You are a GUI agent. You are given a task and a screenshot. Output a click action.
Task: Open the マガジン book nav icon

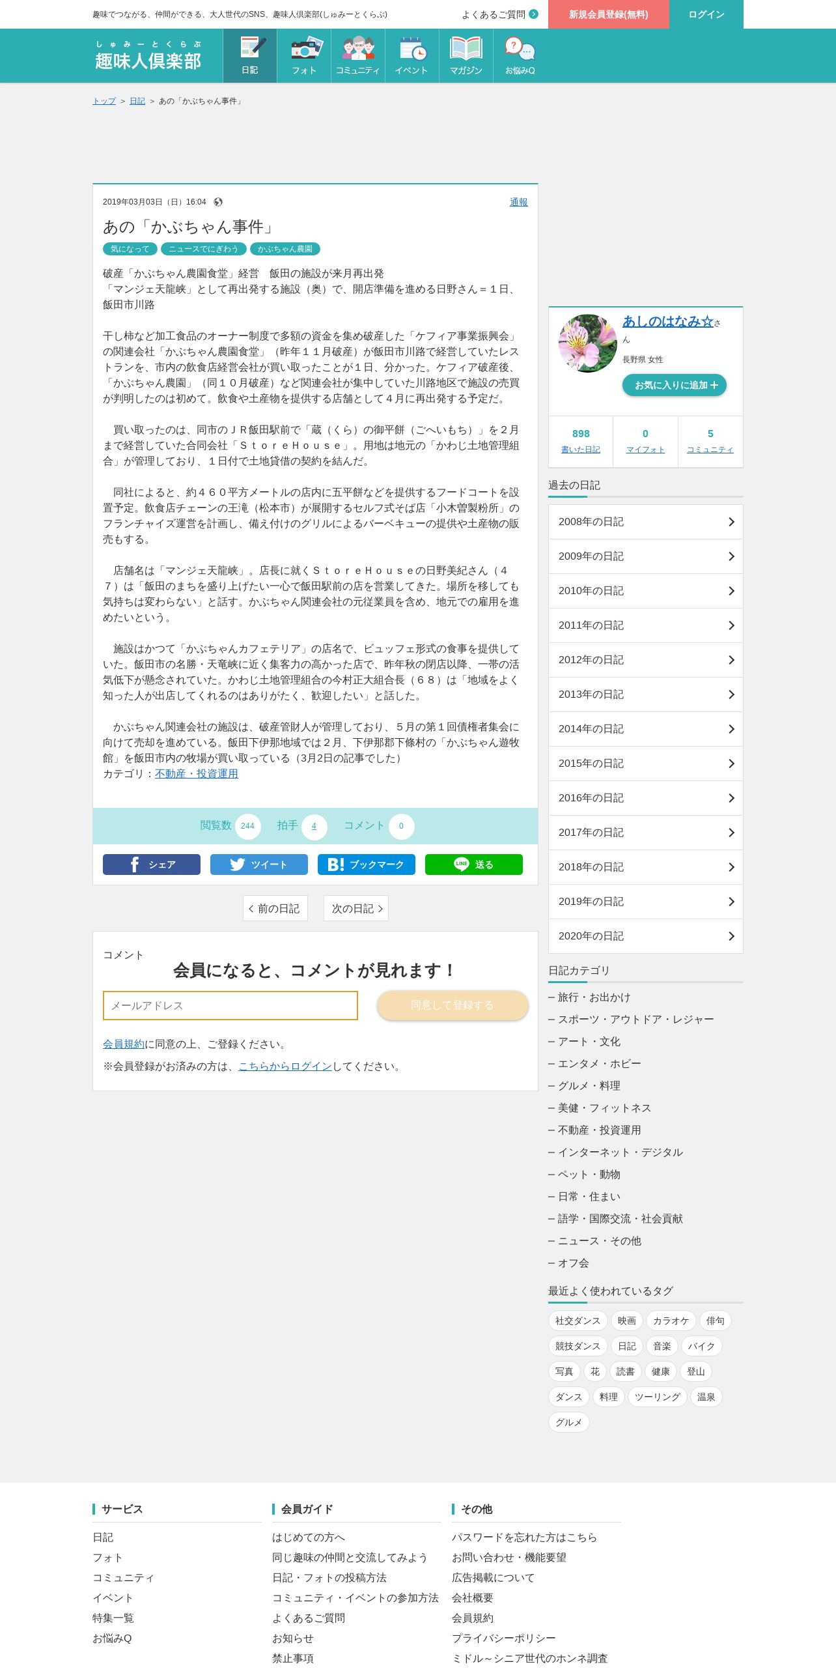coord(466,55)
